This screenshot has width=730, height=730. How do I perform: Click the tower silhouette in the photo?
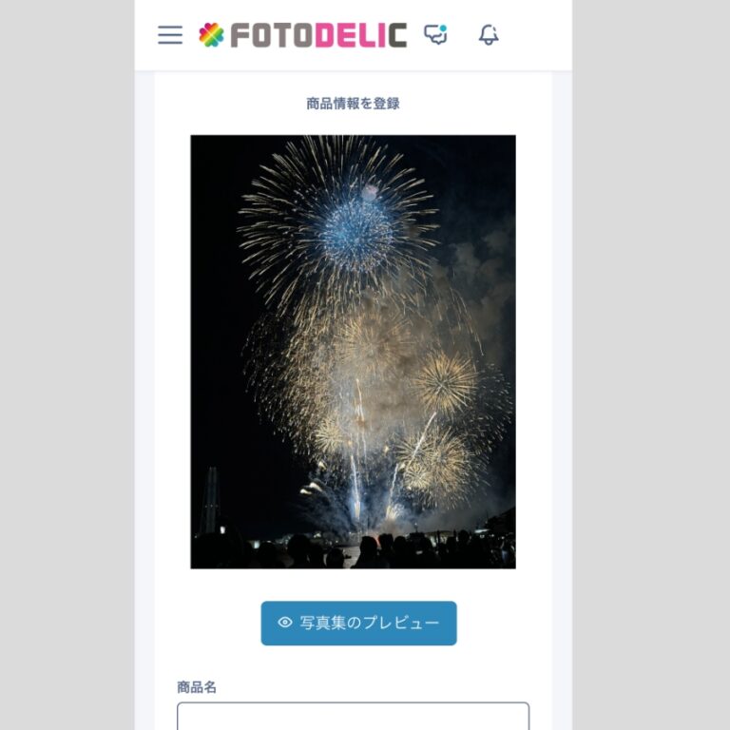tap(210, 501)
